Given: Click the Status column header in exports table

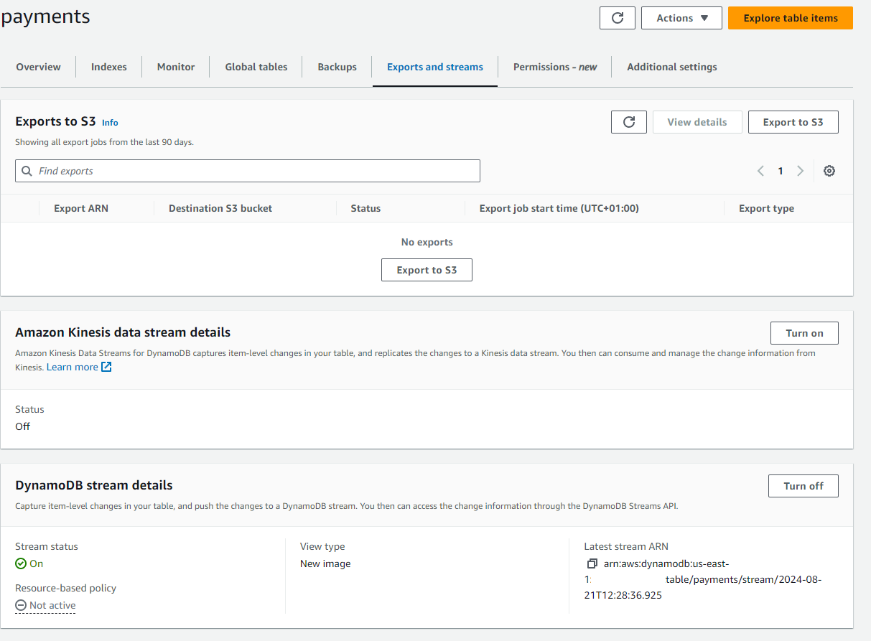Looking at the screenshot, I should pos(365,208).
